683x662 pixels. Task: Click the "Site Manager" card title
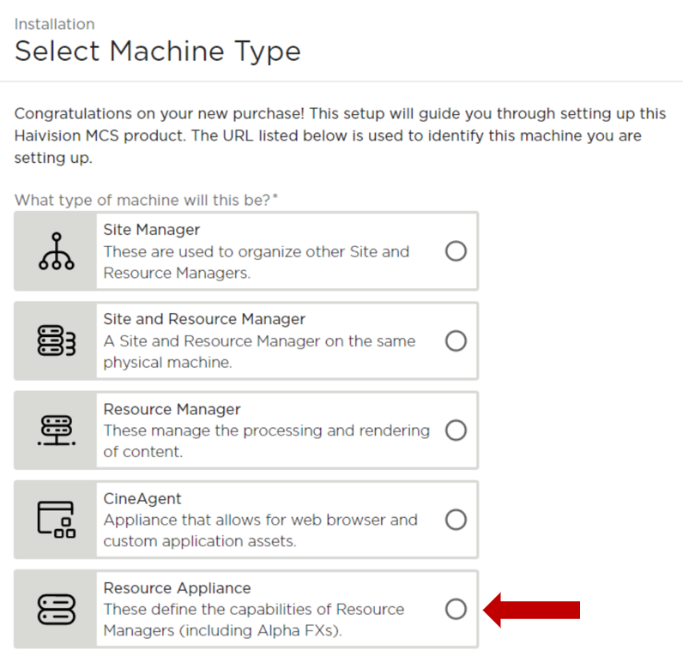tap(152, 230)
